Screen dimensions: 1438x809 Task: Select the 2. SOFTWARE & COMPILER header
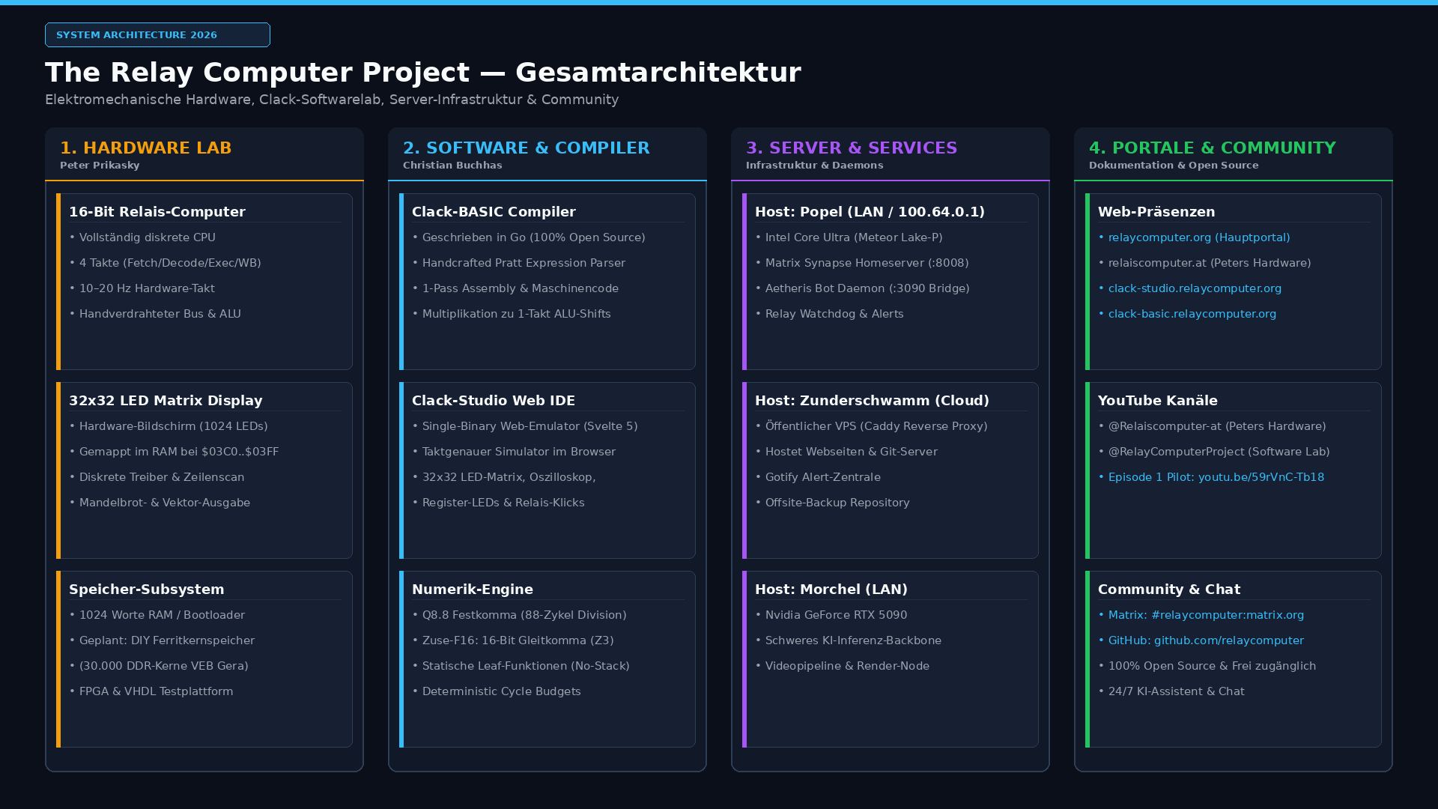pos(527,148)
